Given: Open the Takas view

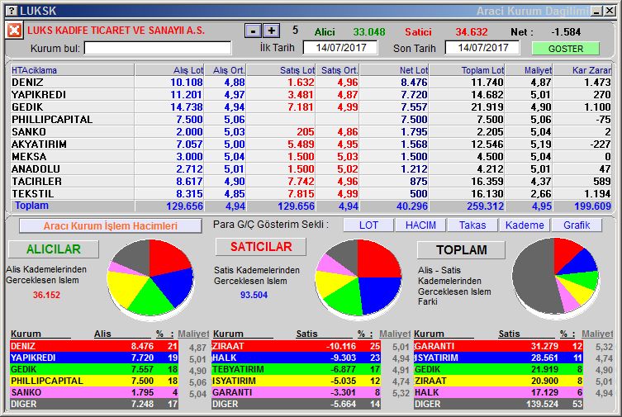Looking at the screenshot, I should coord(472,225).
